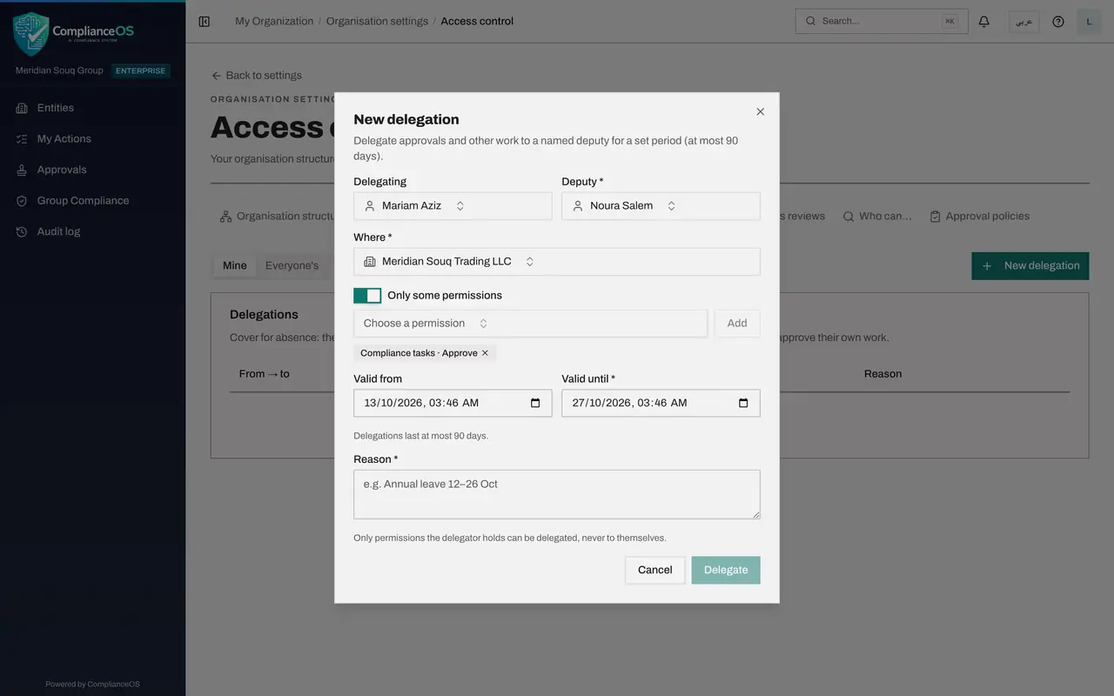Open the user avatar menu

(1090, 22)
